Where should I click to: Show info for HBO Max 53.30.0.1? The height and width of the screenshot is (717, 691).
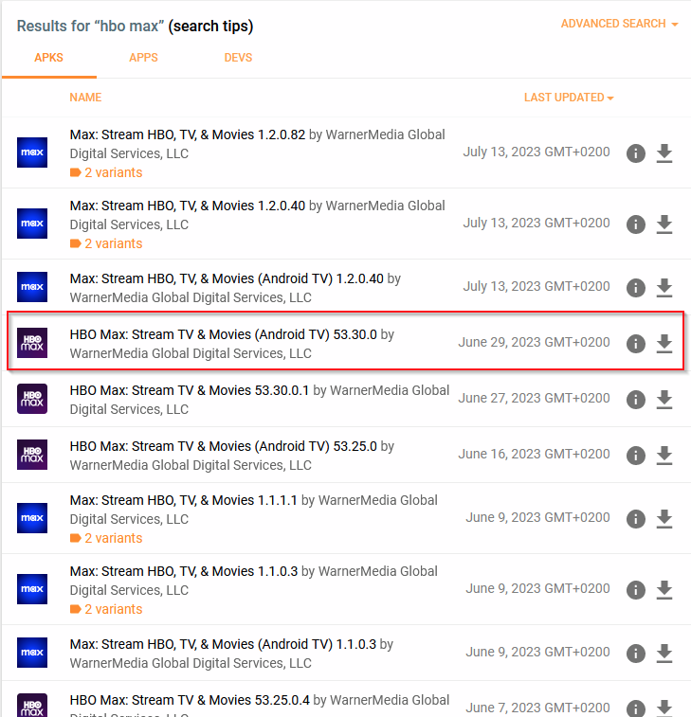[x=636, y=399]
